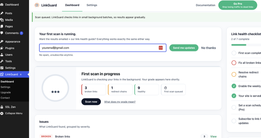The height and width of the screenshot is (138, 261).
Task: Click the SSL Zen padlock icon
Action: point(2,107)
